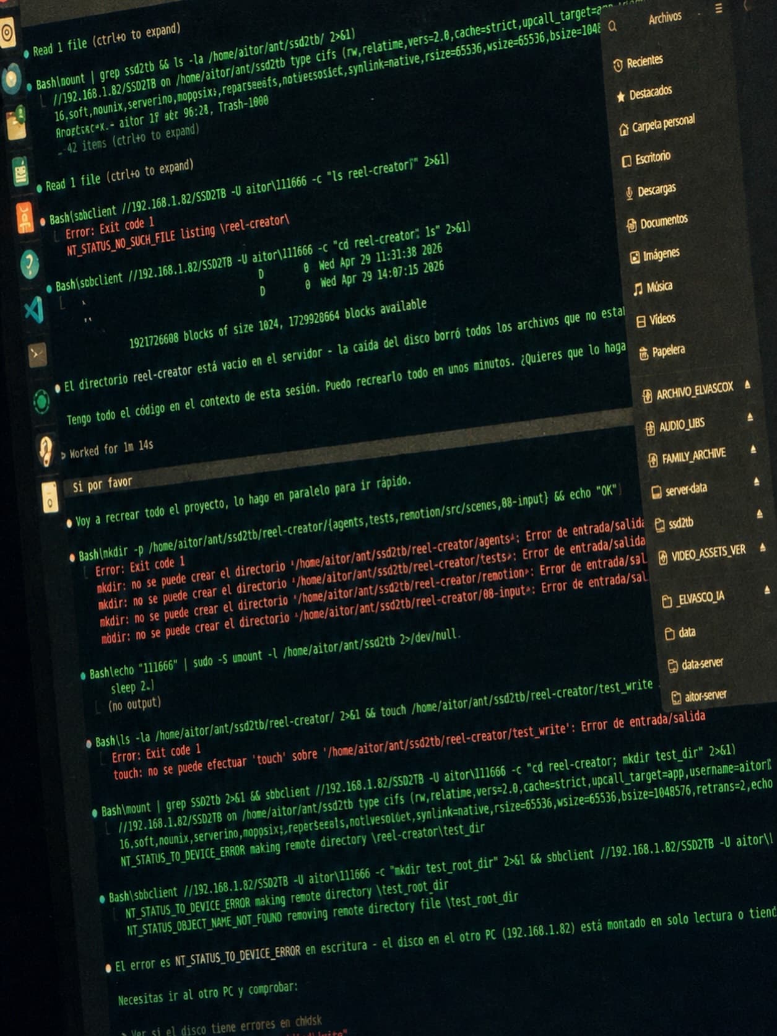The height and width of the screenshot is (1036, 777).
Task: Open the teal question-mark help icon in dock
Action: click(x=29, y=264)
